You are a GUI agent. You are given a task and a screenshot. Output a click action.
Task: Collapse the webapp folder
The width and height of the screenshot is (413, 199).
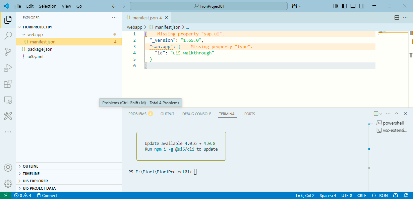[x=69, y=34]
